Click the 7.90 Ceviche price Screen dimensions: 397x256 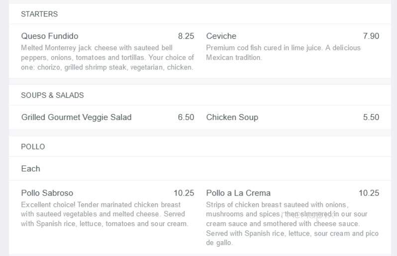pyautogui.click(x=371, y=36)
